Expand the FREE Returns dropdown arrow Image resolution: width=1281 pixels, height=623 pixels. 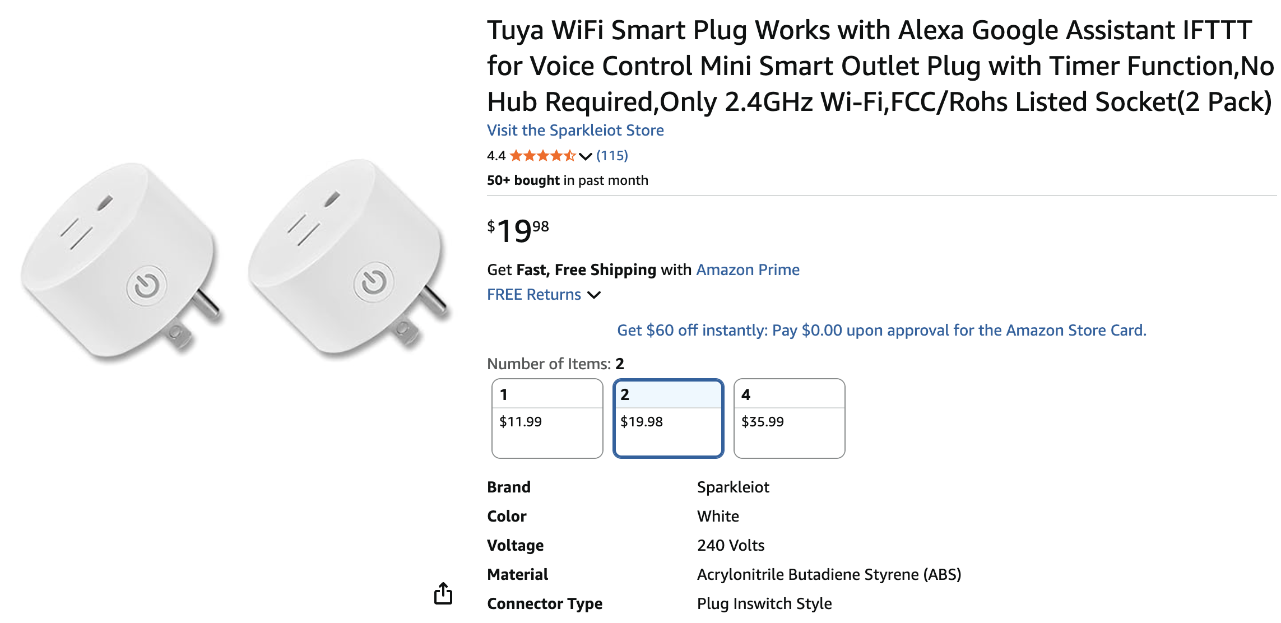click(595, 295)
